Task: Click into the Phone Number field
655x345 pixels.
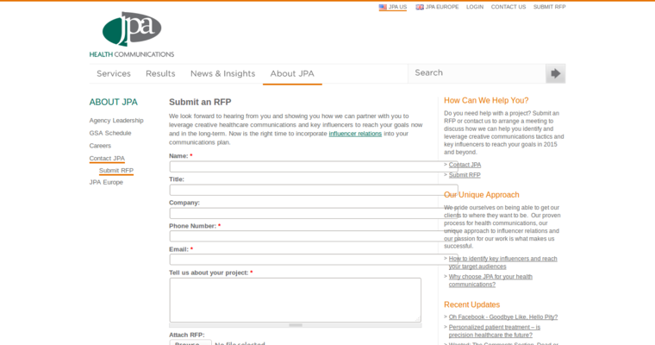Action: 314,236
